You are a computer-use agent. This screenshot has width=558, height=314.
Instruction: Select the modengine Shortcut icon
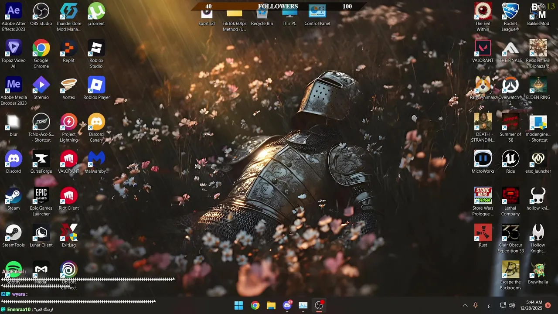tap(538, 128)
